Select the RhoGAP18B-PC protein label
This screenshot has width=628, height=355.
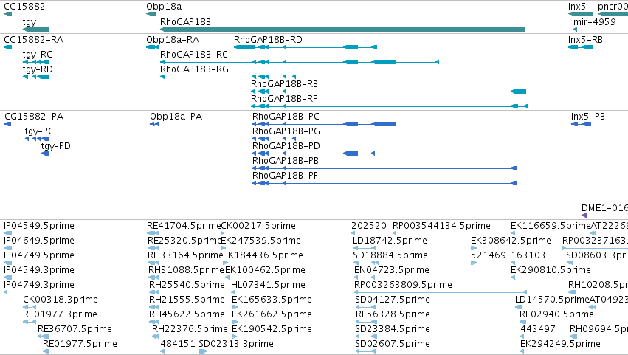pos(286,117)
